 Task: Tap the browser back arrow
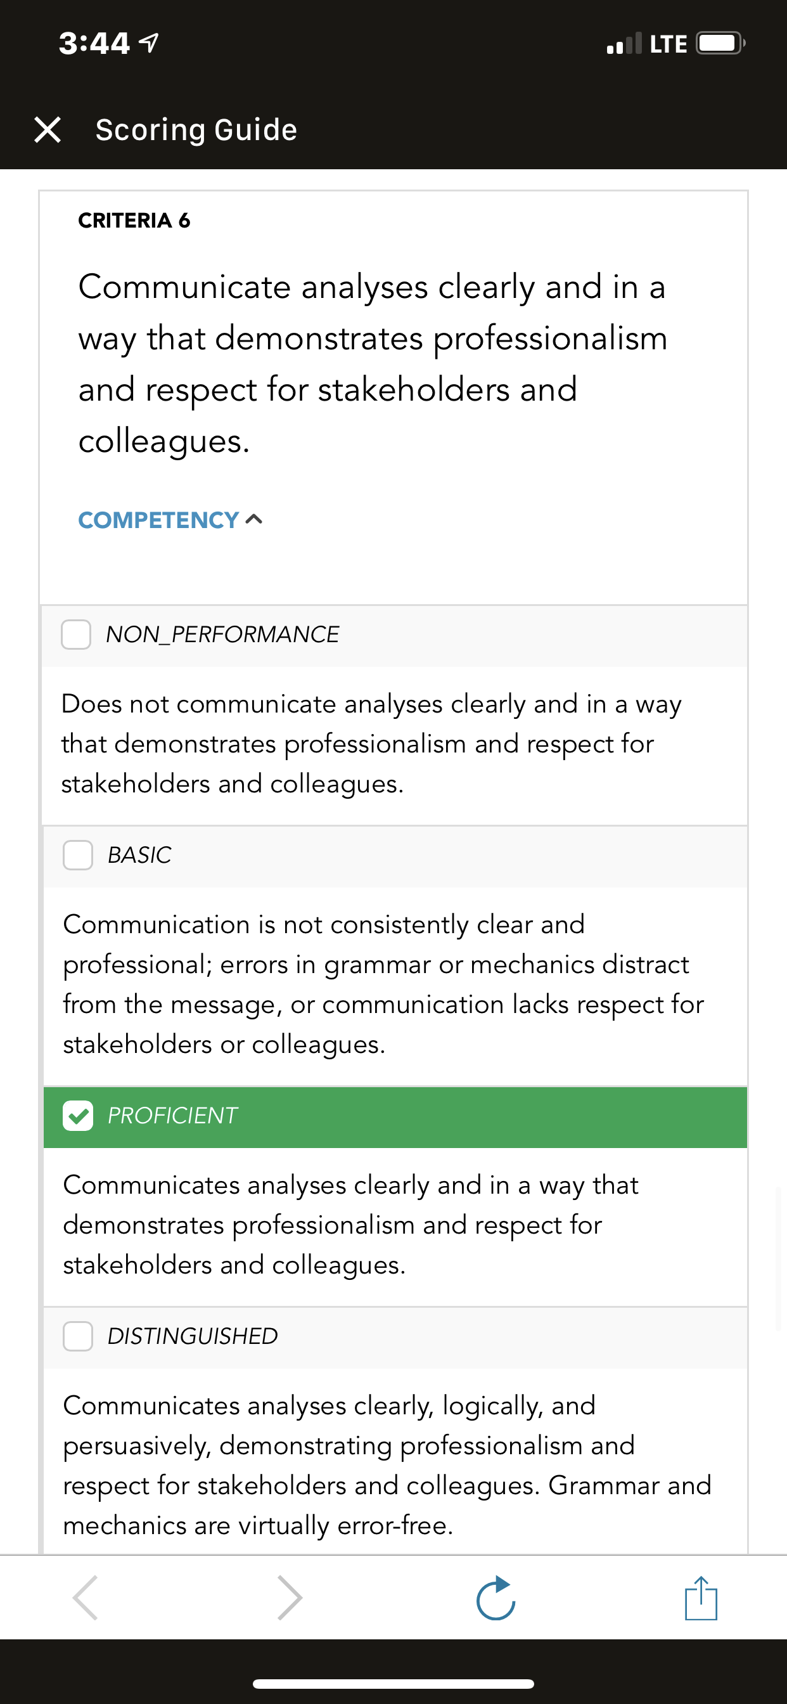coord(86,1597)
